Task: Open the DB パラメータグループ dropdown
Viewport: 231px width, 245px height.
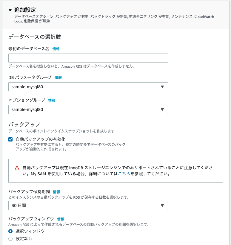Action: [84, 87]
